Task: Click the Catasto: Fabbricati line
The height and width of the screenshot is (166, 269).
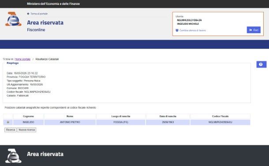Action: pos(18,96)
